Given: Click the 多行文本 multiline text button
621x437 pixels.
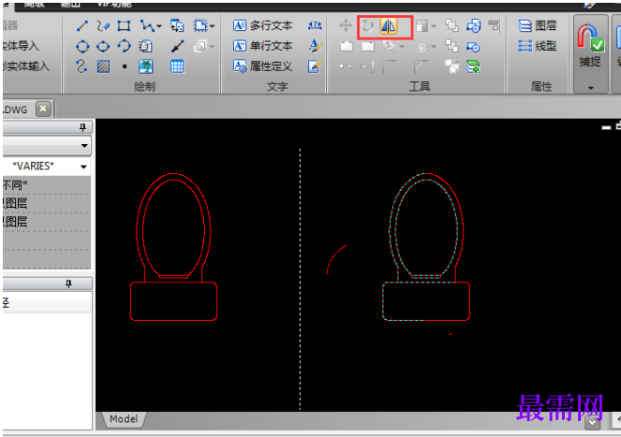Looking at the screenshot, I should tap(262, 26).
